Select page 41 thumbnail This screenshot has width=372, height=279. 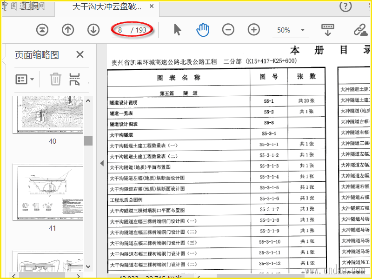pos(49,192)
